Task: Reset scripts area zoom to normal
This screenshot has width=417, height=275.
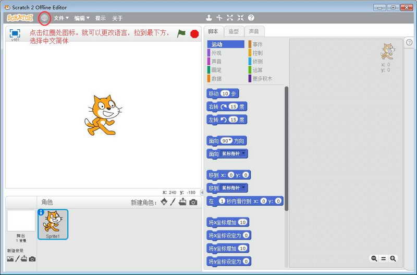Action: point(384,258)
